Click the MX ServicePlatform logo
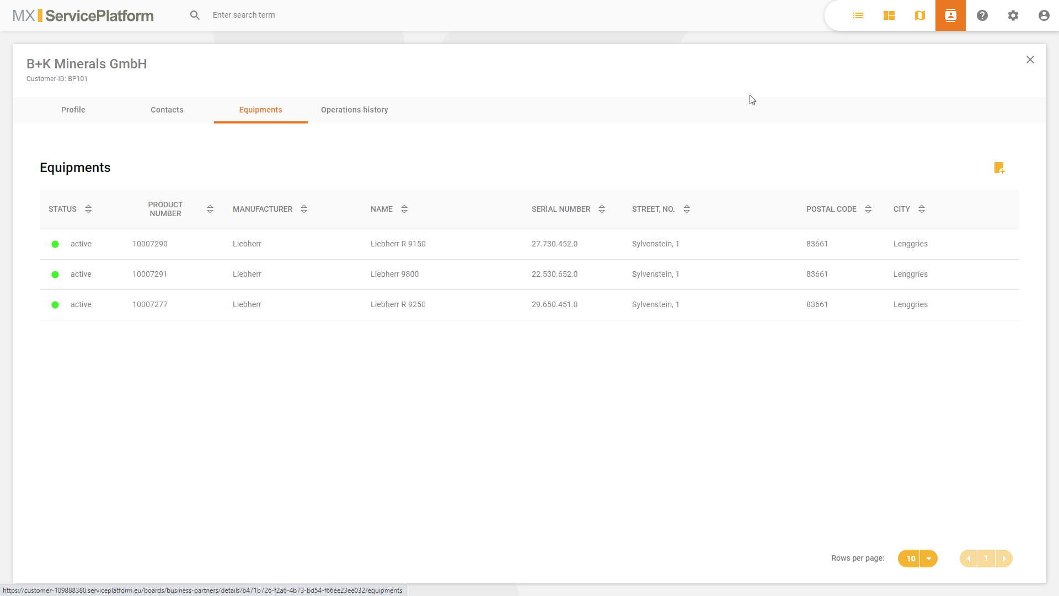This screenshot has height=596, width=1059. [83, 15]
